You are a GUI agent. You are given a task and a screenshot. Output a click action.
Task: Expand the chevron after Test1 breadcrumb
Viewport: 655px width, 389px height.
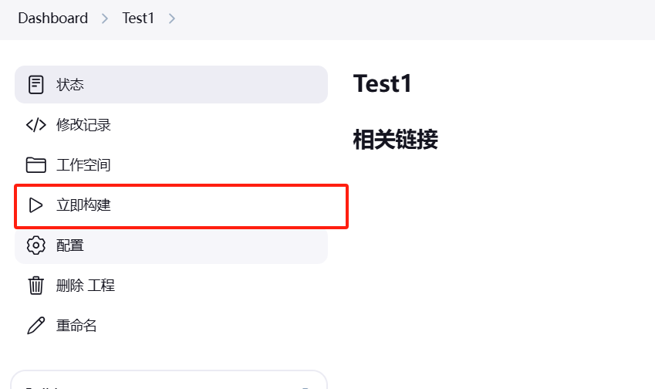click(x=172, y=19)
